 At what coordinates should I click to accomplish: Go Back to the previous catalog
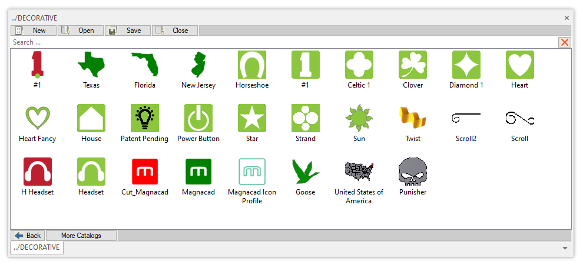[28, 236]
